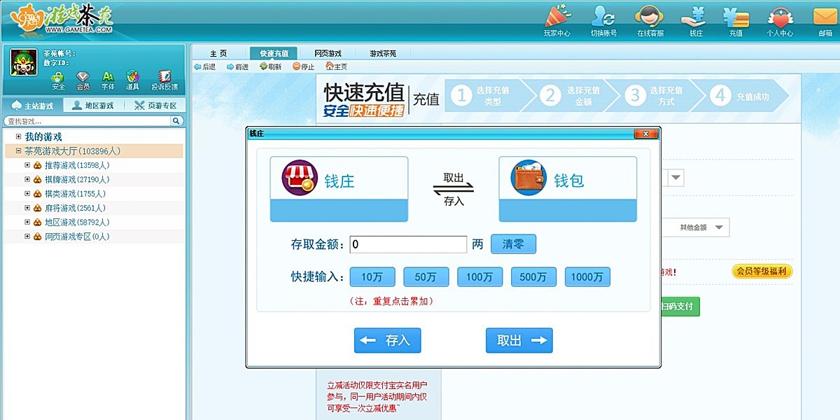Click the deposit amount input field
Screen dimensions: 840x420
coord(408,244)
